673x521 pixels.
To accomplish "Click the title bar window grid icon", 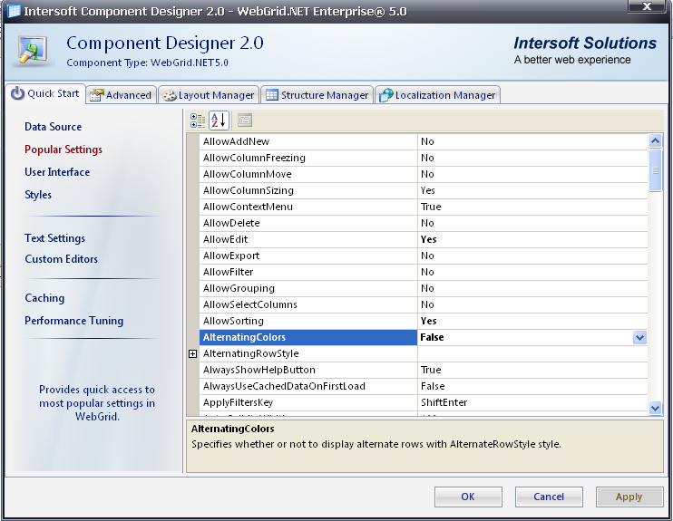I will 15,11.
